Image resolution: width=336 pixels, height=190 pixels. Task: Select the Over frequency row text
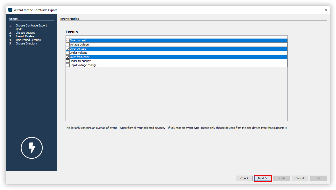pos(79,57)
